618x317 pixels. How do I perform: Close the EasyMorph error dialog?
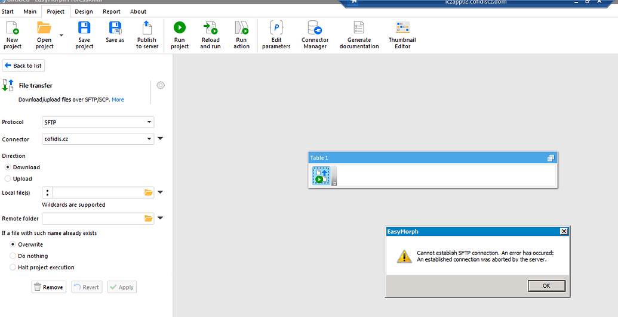(564, 232)
